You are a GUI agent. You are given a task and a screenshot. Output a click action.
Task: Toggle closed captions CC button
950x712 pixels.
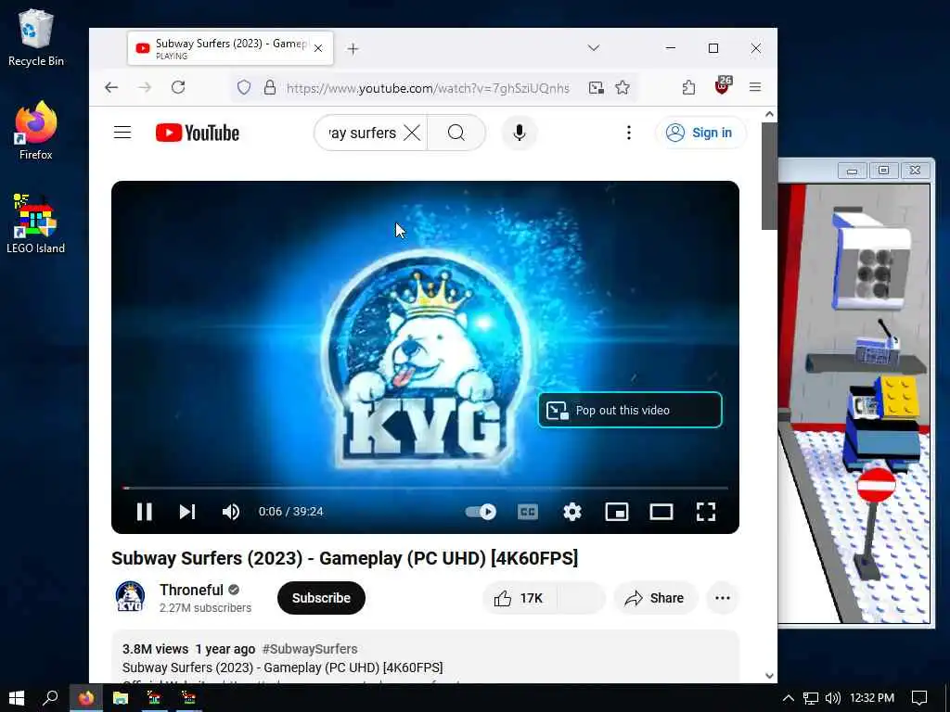pyautogui.click(x=528, y=512)
